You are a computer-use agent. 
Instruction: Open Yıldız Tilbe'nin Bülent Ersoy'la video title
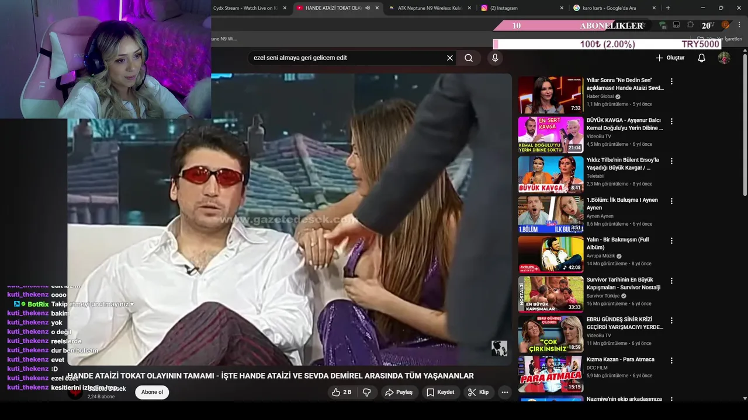(622, 164)
